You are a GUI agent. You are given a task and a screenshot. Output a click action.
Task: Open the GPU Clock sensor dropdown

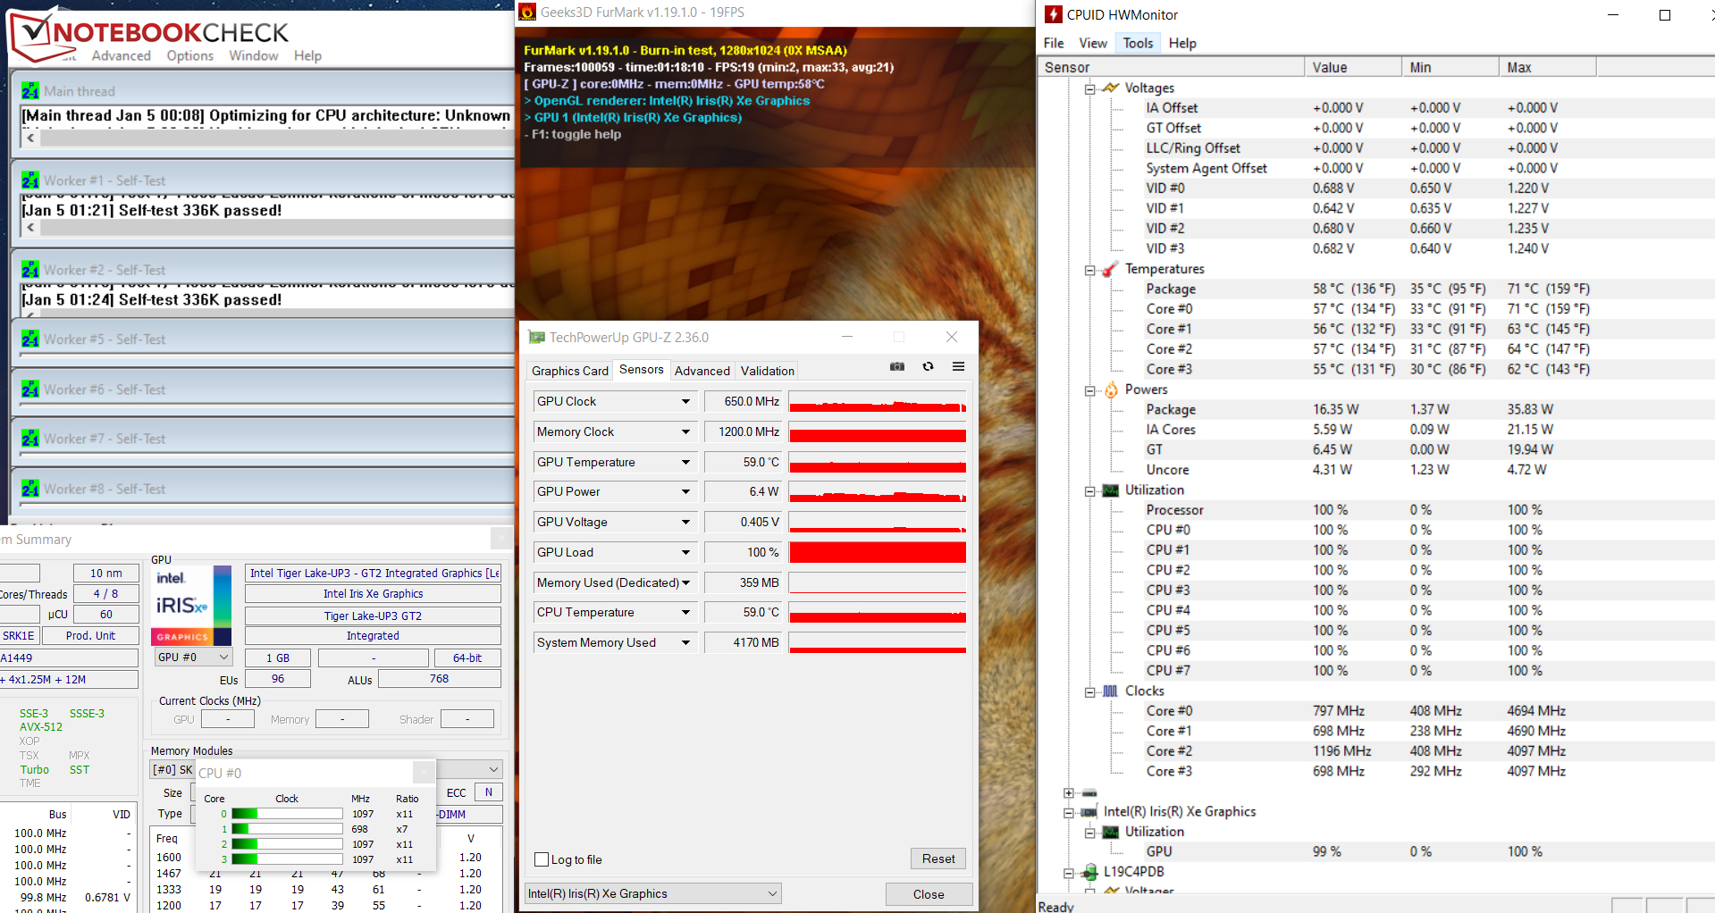point(685,401)
